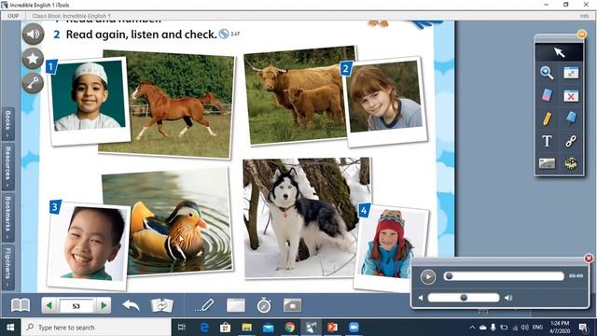Select the magnifier zoom tool

pyautogui.click(x=547, y=73)
